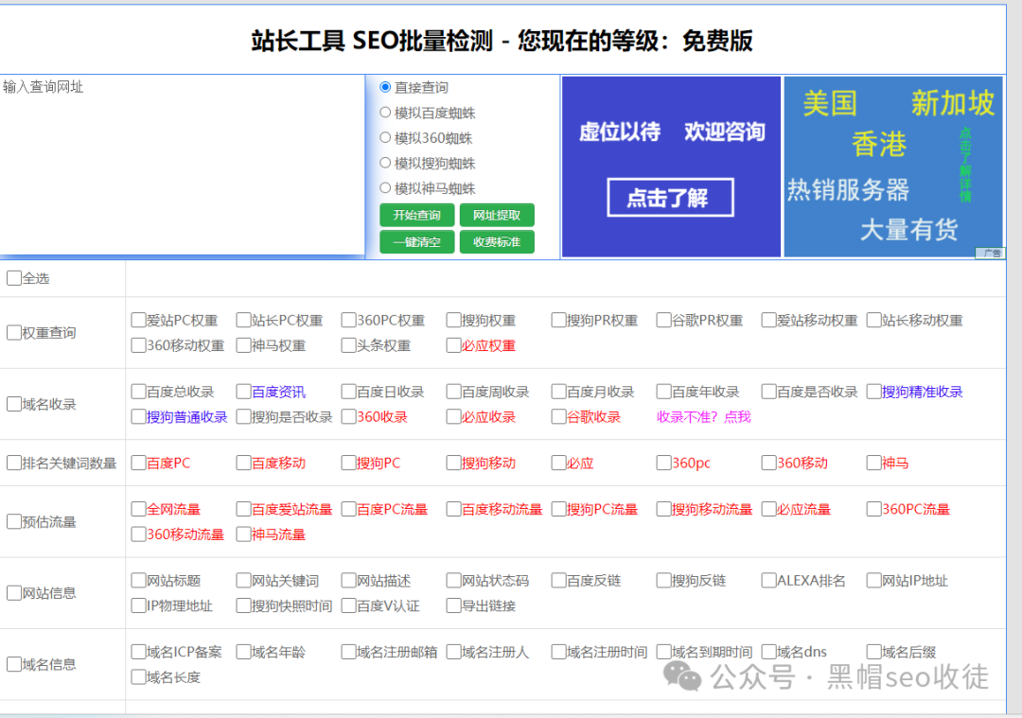The height and width of the screenshot is (718, 1022).
Task: Enable the 全网流量 option
Action: tap(138, 509)
